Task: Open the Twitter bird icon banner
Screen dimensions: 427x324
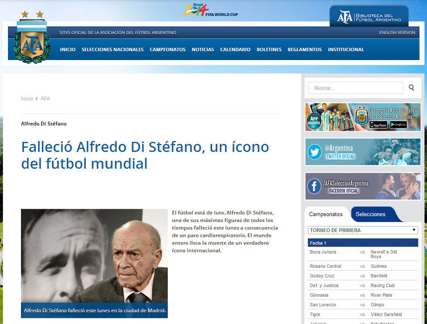Action: coord(315,152)
